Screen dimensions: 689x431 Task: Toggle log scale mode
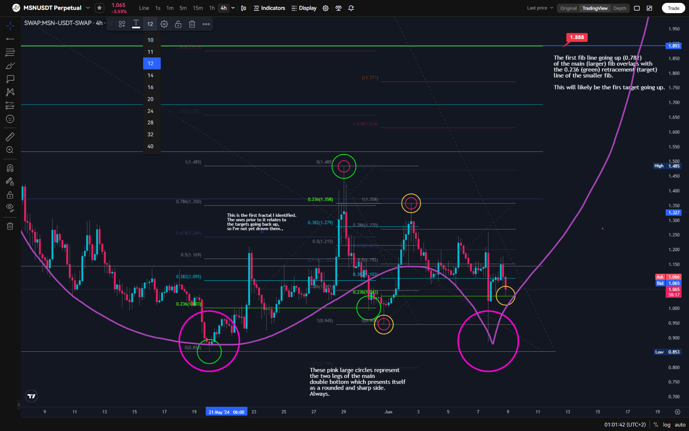point(667,425)
